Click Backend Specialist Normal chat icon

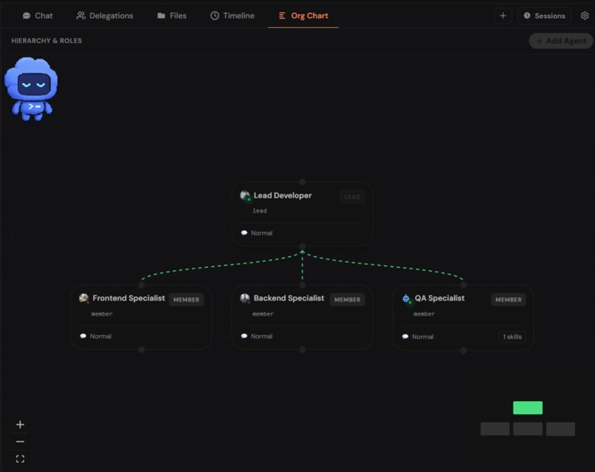244,336
